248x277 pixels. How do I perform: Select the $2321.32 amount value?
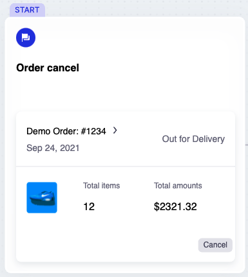coord(175,207)
